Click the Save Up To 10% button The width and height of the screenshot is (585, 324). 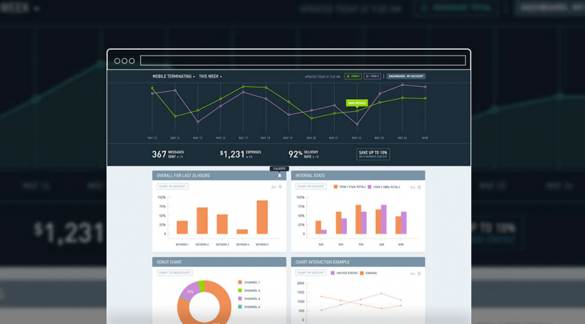click(373, 154)
